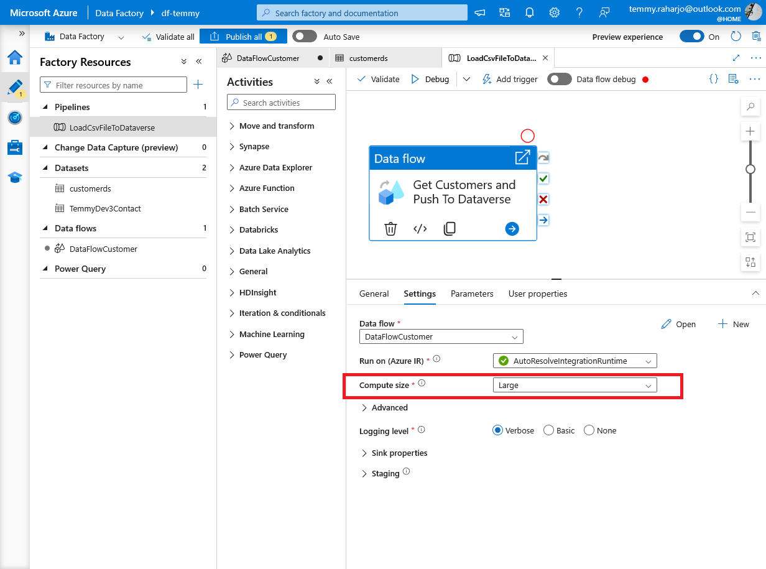Open switch Data Factory icon in header
Viewport: 766px width, 569px height.
click(505, 12)
